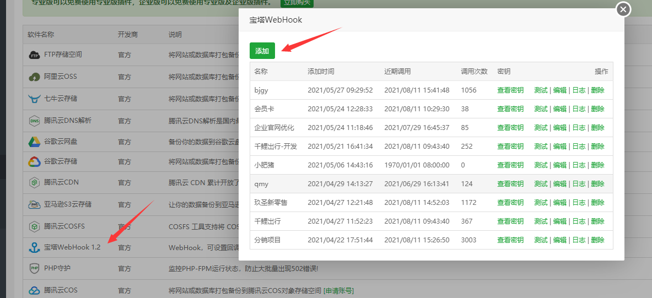The width and height of the screenshot is (652, 298).
Task: Click the 亚马逊S3云存储 AWS icon
Action: [34, 204]
